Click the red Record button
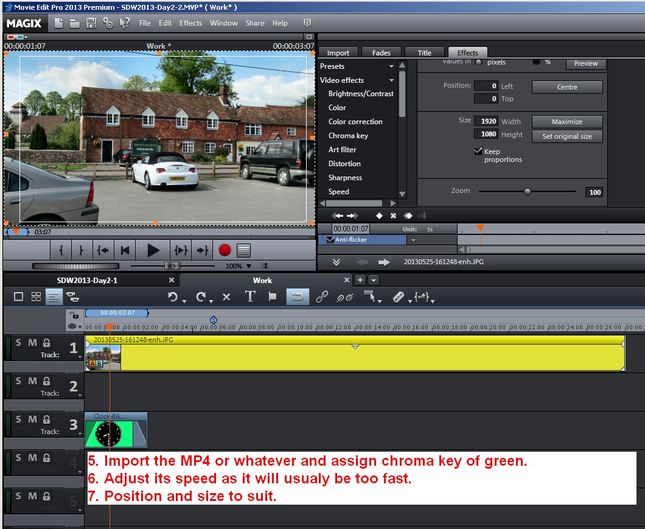The height and width of the screenshot is (529, 645). coord(225,250)
